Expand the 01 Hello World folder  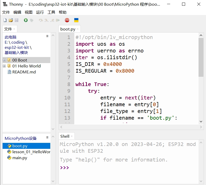click(x=4, y=66)
